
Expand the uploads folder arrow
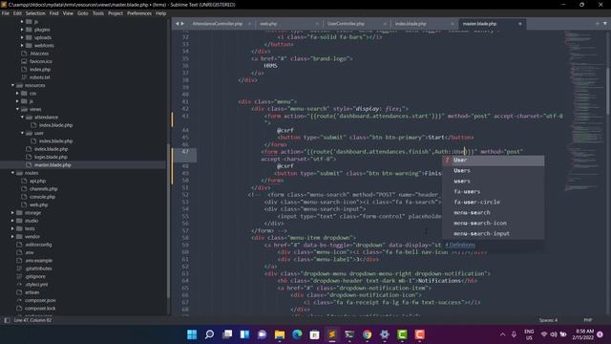[22, 37]
